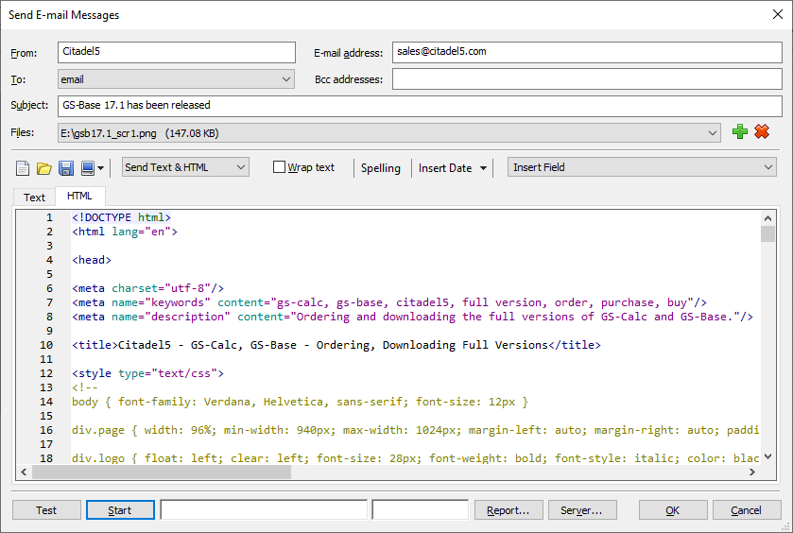793x533 pixels.
Task: Click the small status box beside Report
Action: point(421,509)
